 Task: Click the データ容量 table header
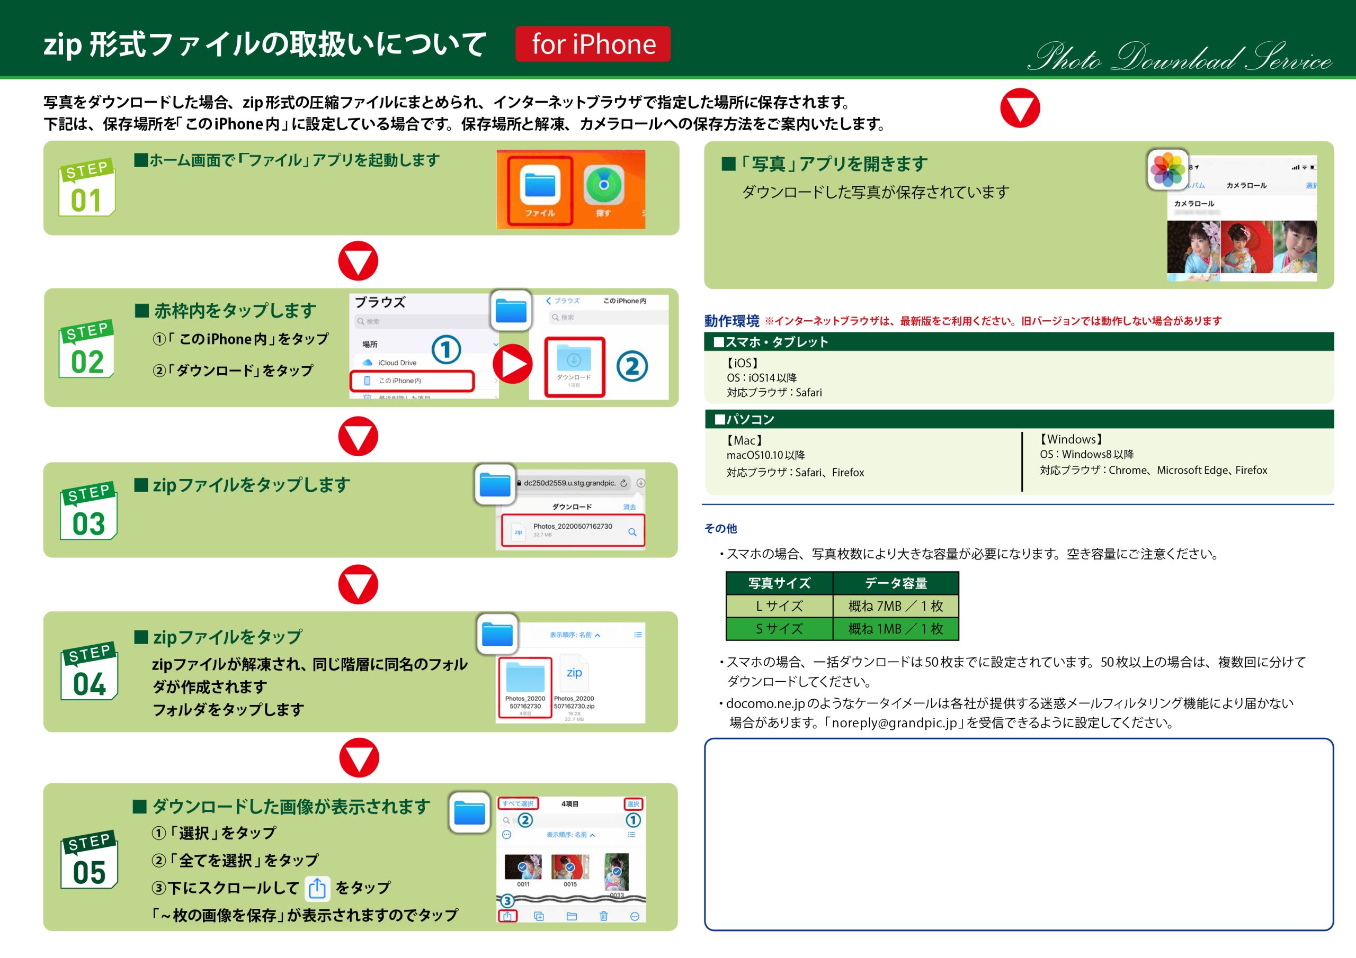(896, 583)
